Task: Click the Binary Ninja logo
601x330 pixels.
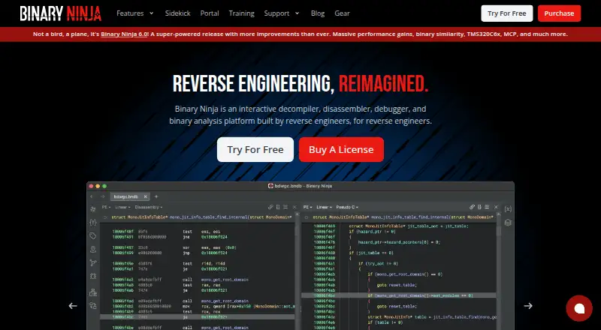Action: (x=61, y=13)
